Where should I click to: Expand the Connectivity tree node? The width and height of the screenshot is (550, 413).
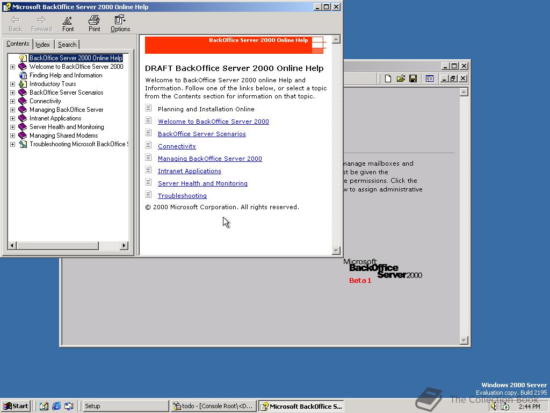[13, 101]
